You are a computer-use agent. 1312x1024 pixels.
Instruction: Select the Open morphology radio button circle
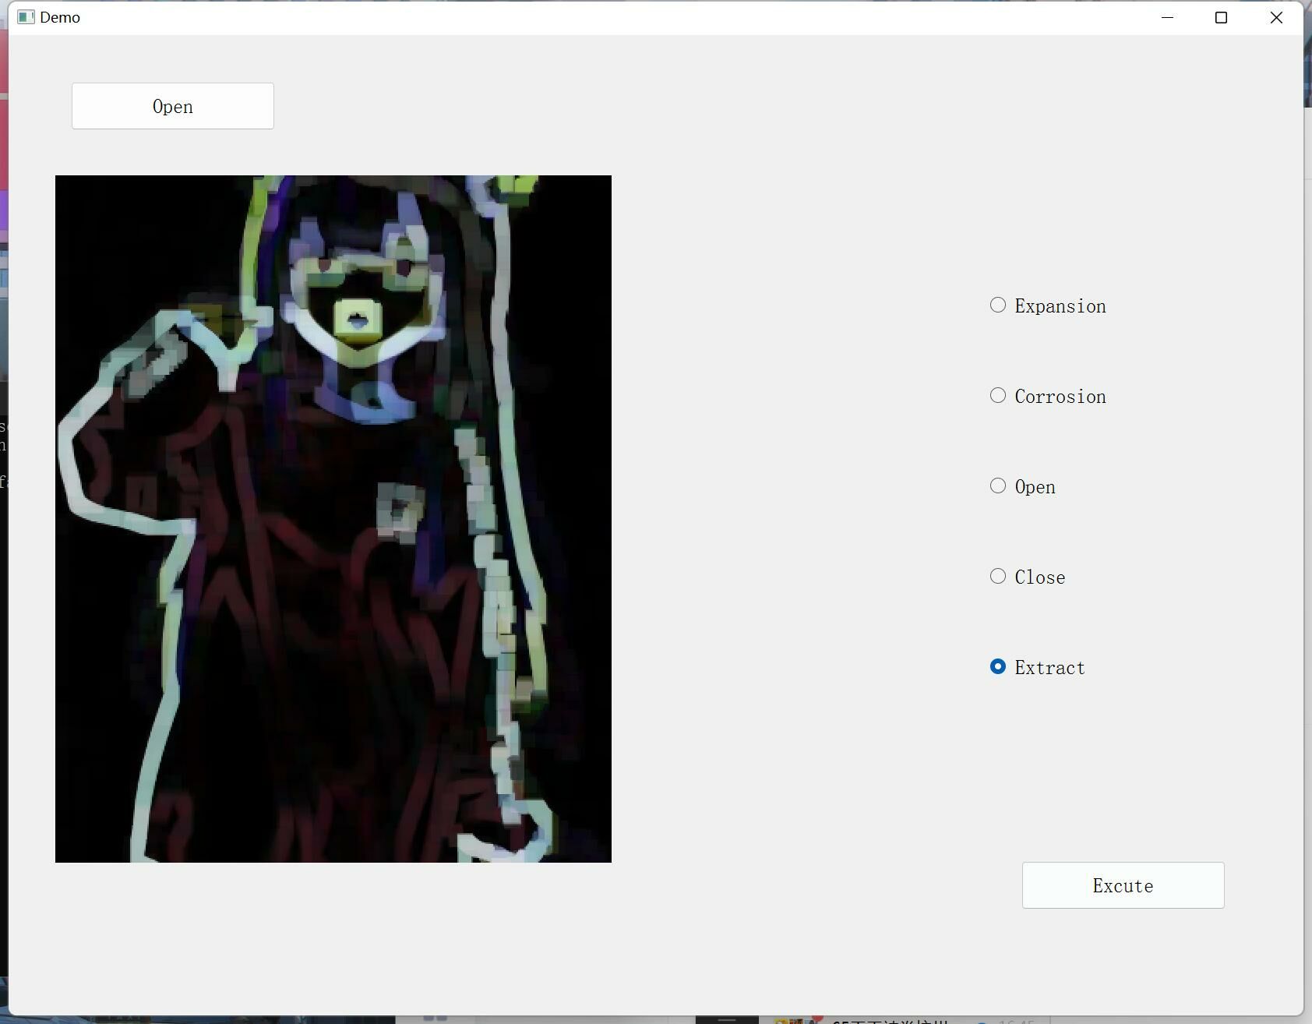(998, 486)
